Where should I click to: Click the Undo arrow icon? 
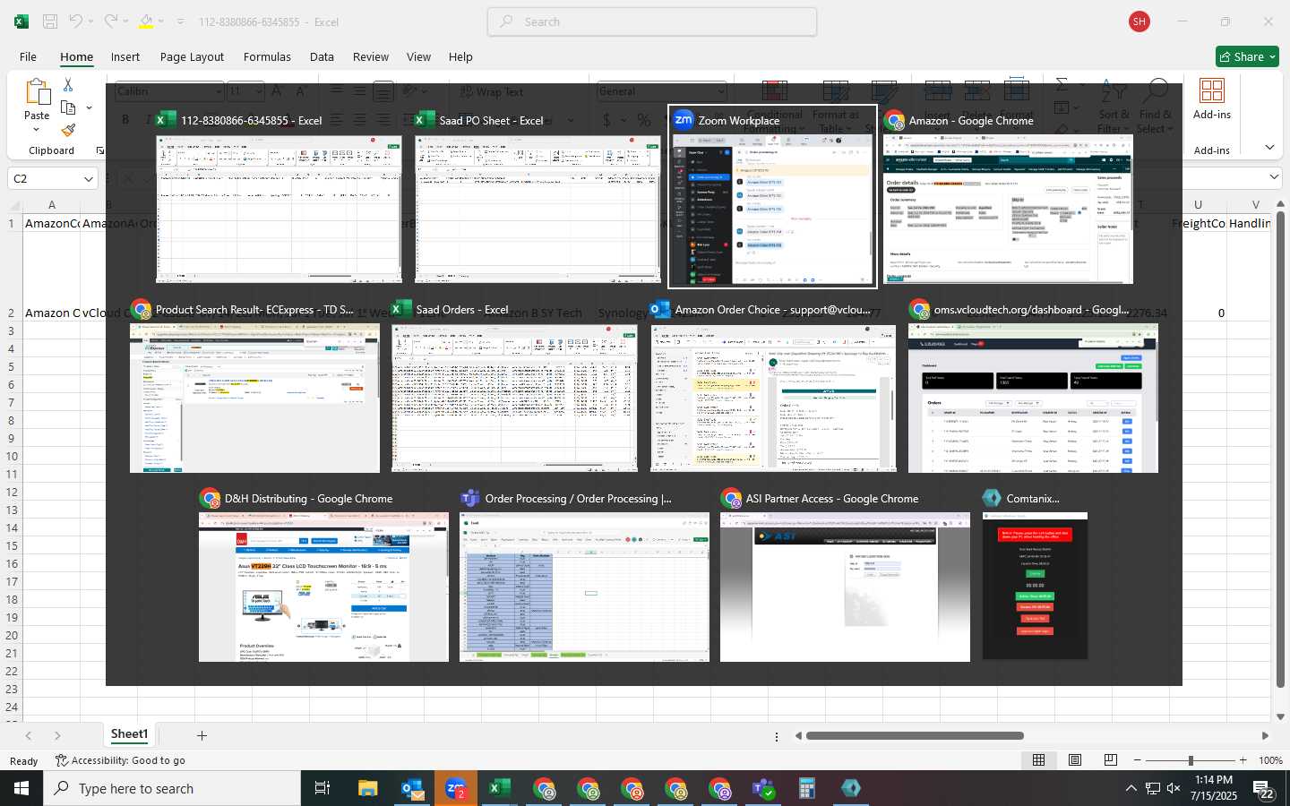tap(76, 21)
